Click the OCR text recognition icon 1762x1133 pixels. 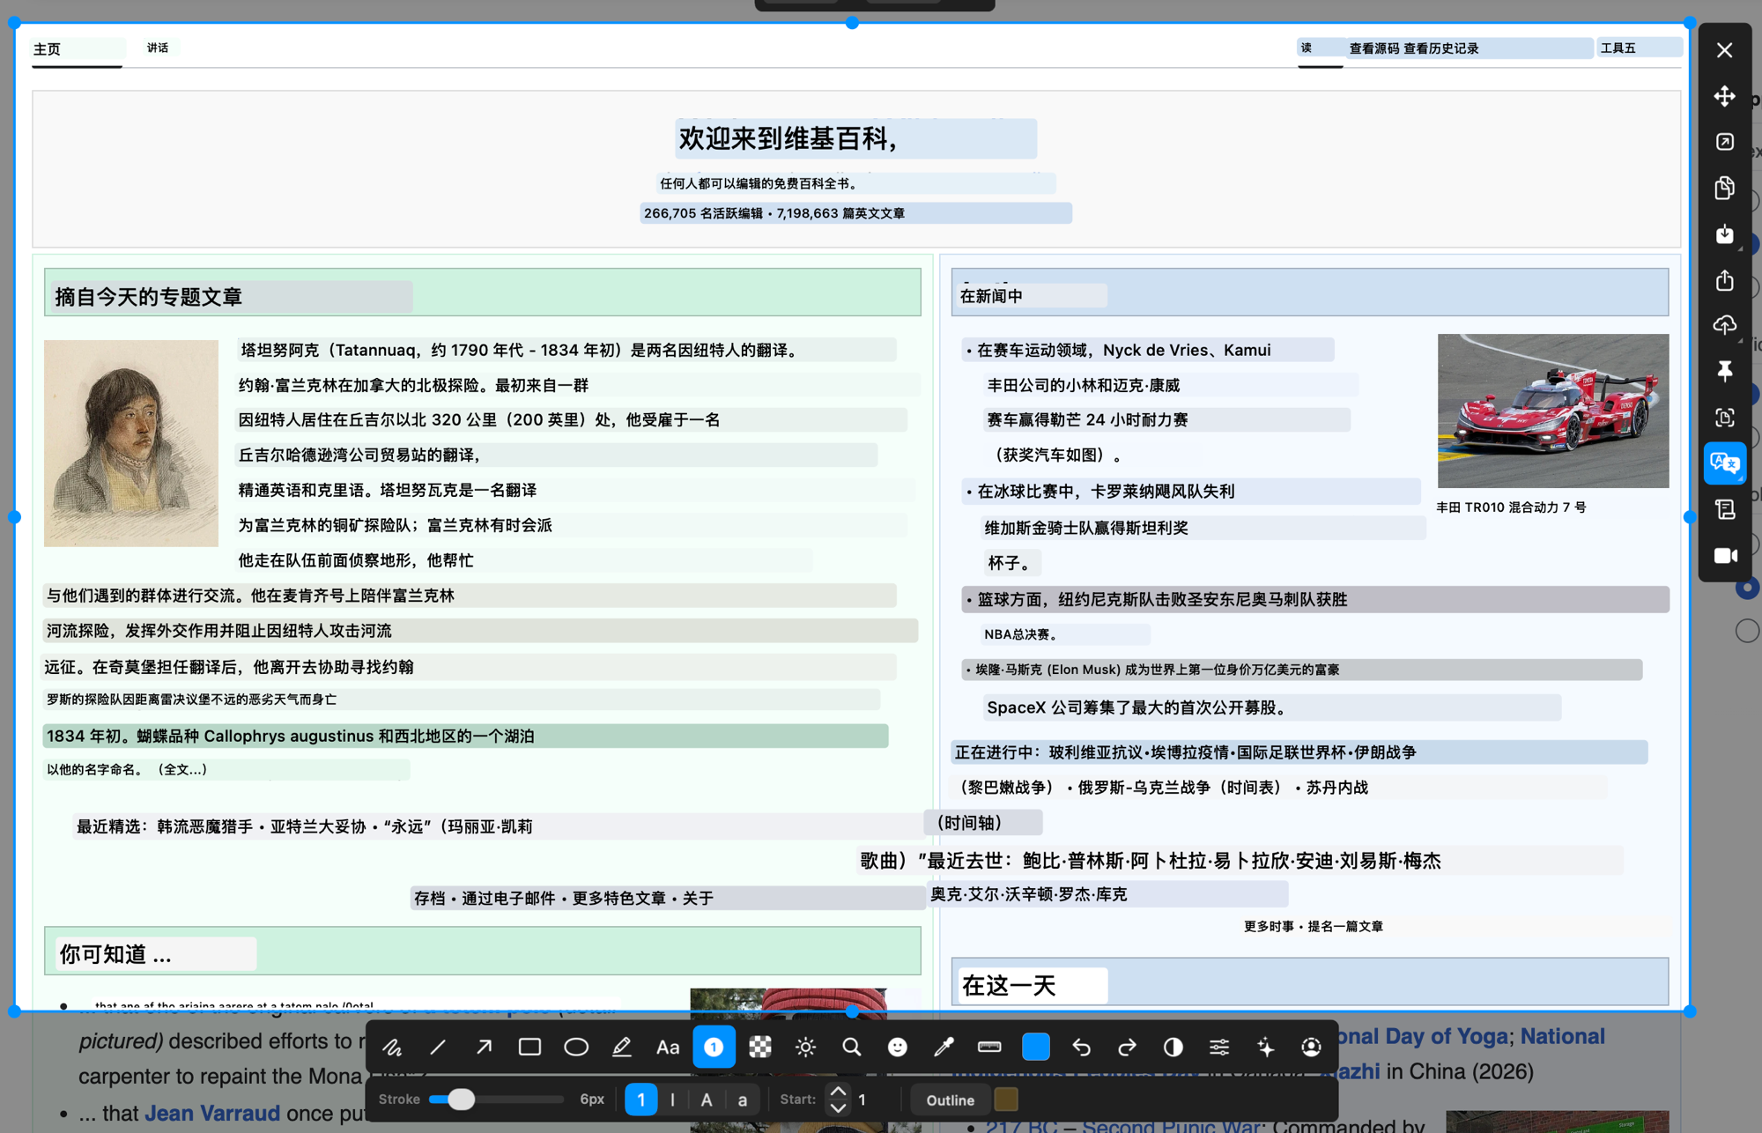click(x=1724, y=418)
